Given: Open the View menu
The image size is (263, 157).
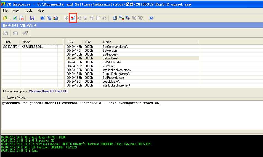Looking at the screenshot, I should tap(16, 11).
